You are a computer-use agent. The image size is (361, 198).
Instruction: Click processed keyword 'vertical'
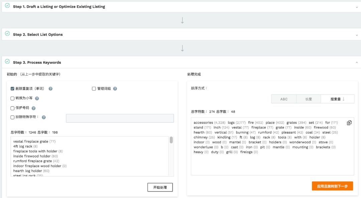(x=221, y=132)
